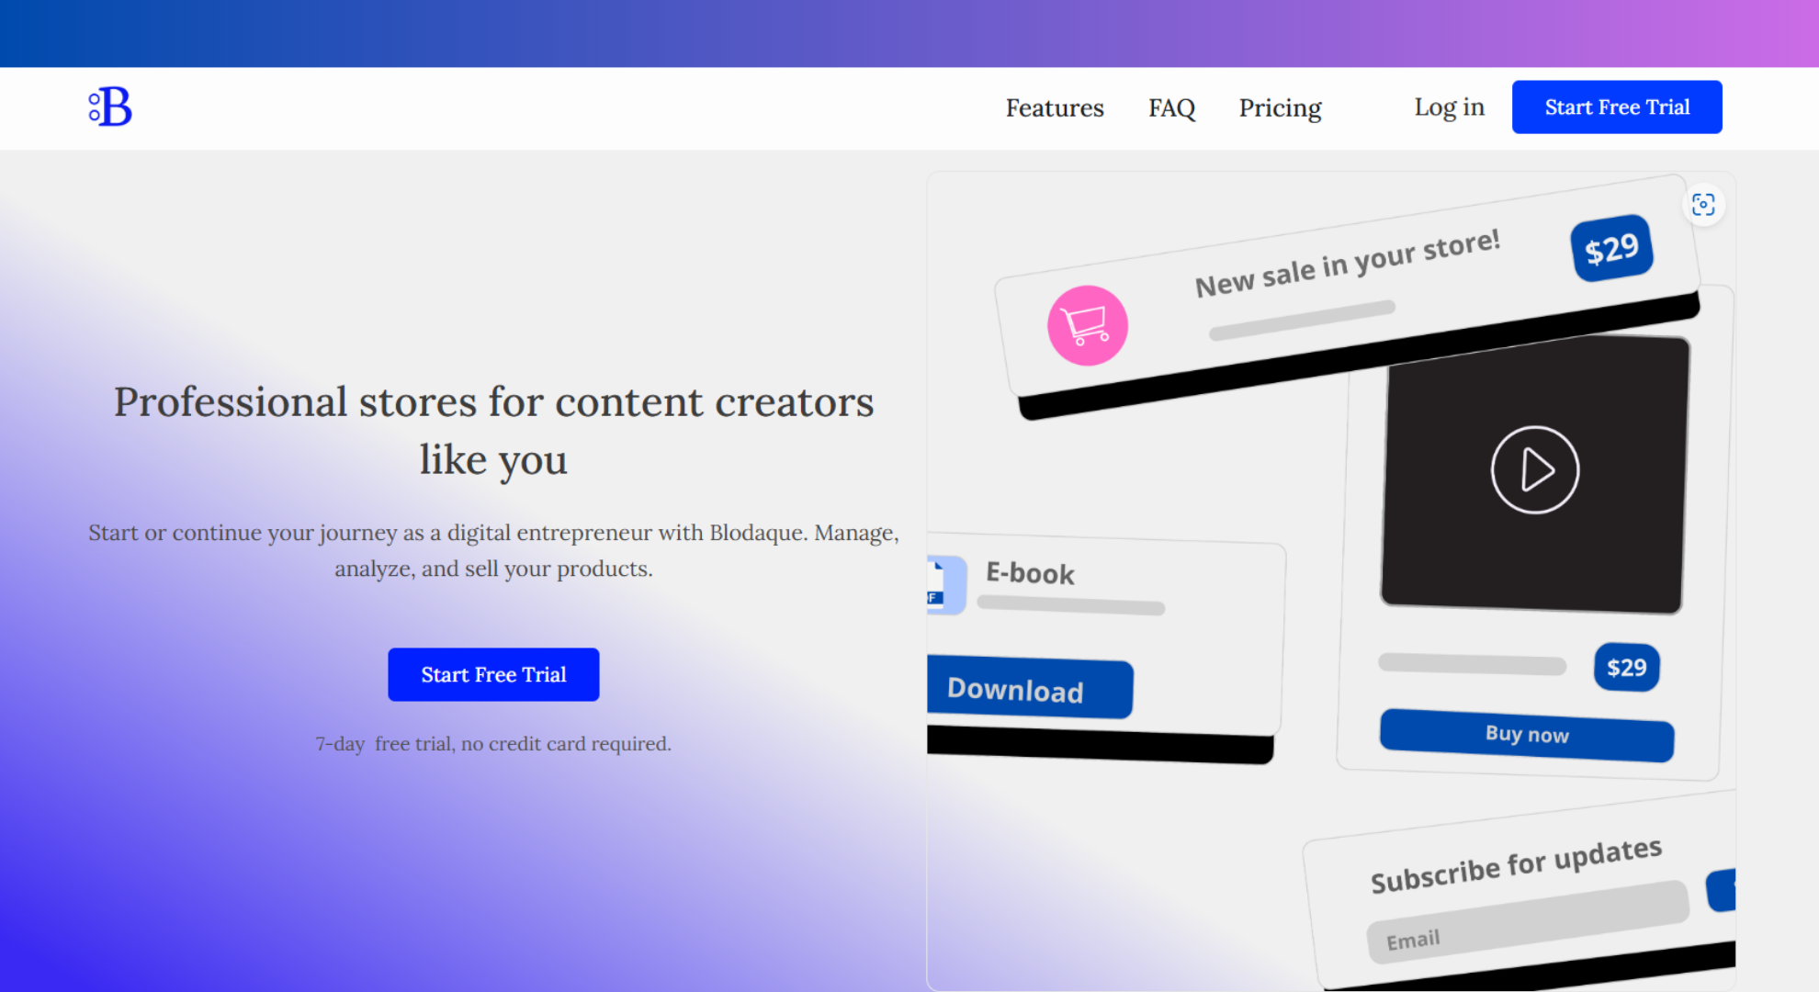The width and height of the screenshot is (1819, 992).
Task: Click '7-day free trial, no credit card required'
Action: tap(493, 743)
